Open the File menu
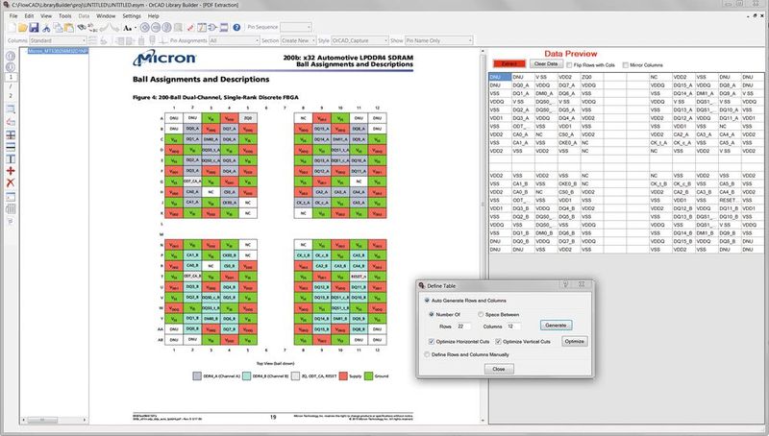Image resolution: width=769 pixels, height=436 pixels. point(13,15)
